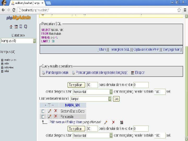This screenshot has width=188, height=141.
Task: Open lower horisontal display mode dropdown
Action: click(93, 136)
